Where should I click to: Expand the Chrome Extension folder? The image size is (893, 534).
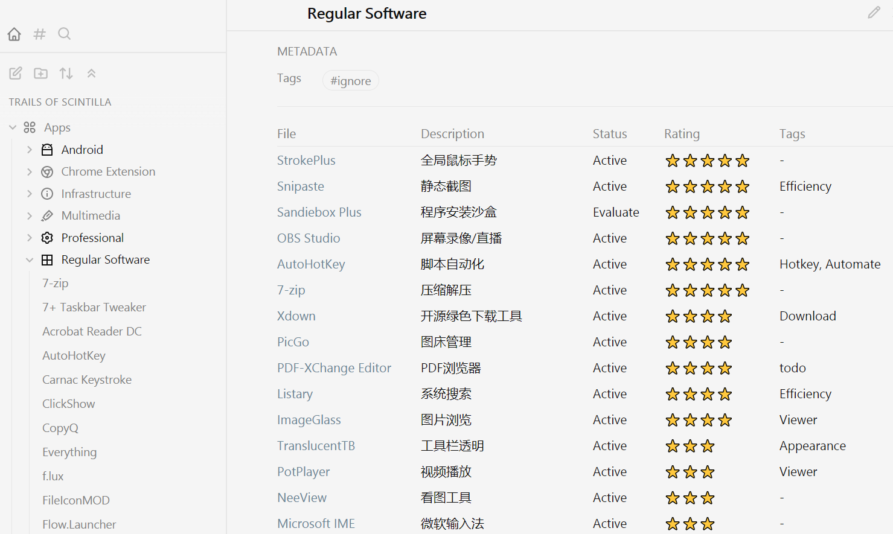30,172
